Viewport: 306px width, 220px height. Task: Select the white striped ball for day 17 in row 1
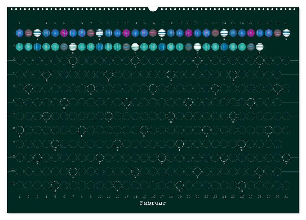click(162, 33)
